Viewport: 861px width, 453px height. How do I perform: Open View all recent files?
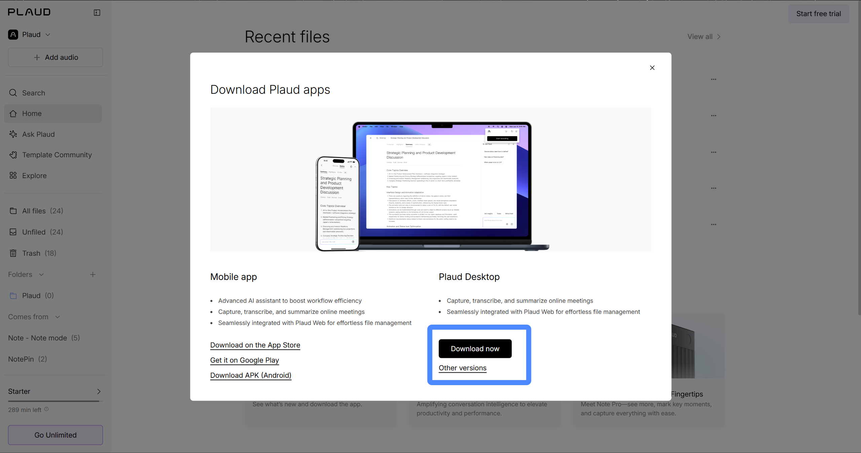pyautogui.click(x=704, y=37)
